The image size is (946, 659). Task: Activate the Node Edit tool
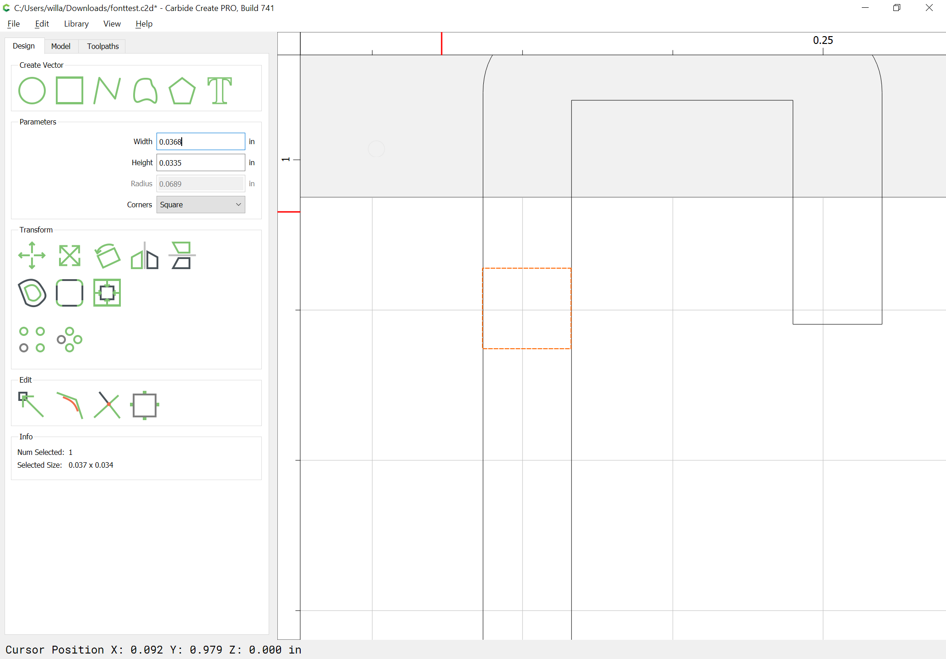point(31,405)
